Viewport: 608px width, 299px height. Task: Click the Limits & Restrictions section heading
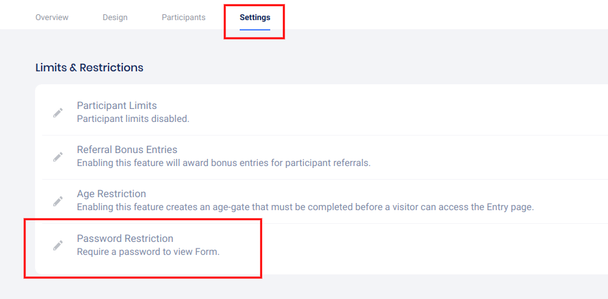pyautogui.click(x=89, y=67)
